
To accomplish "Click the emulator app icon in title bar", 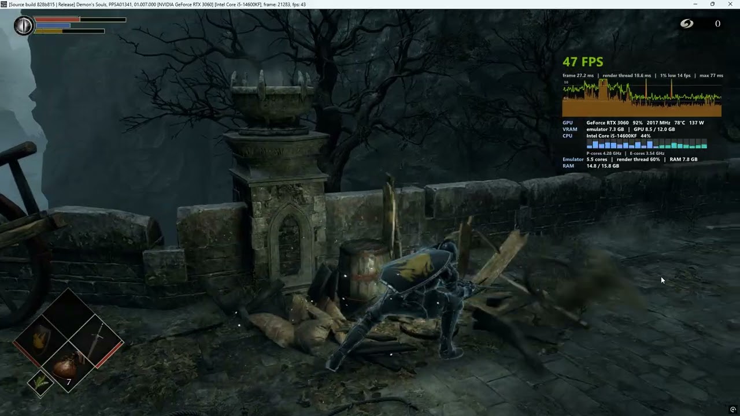I will pos(4,4).
